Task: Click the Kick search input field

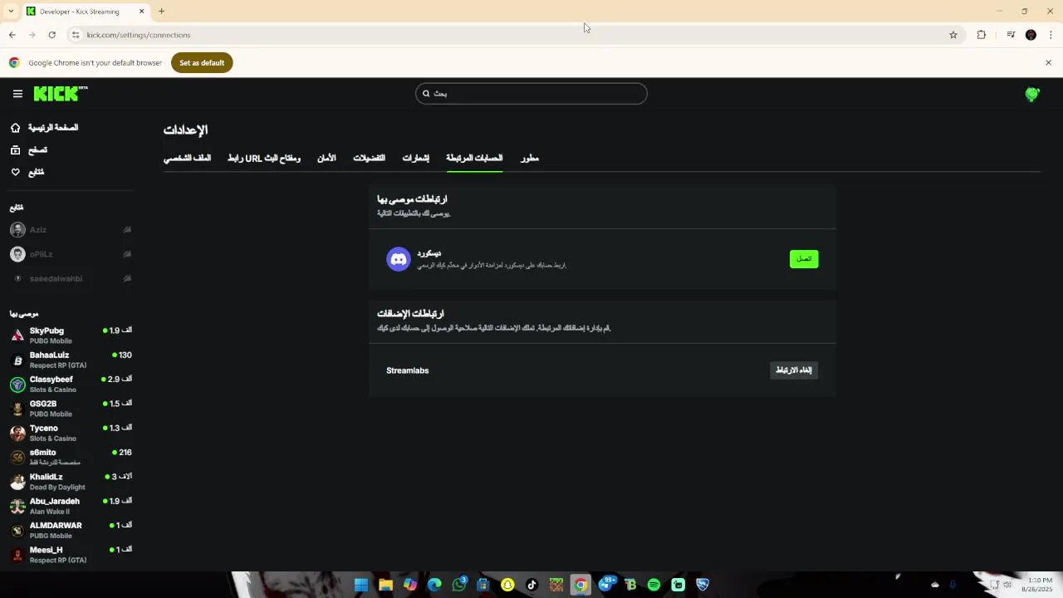Action: click(x=531, y=93)
